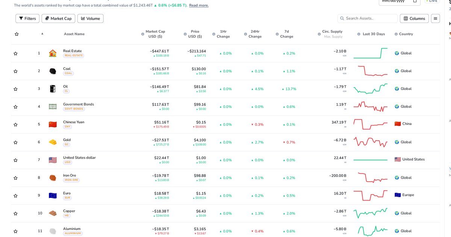This screenshot has width=451, height=237.
Task: Click the mm/dd/yyyy date input
Action: (399, 2)
